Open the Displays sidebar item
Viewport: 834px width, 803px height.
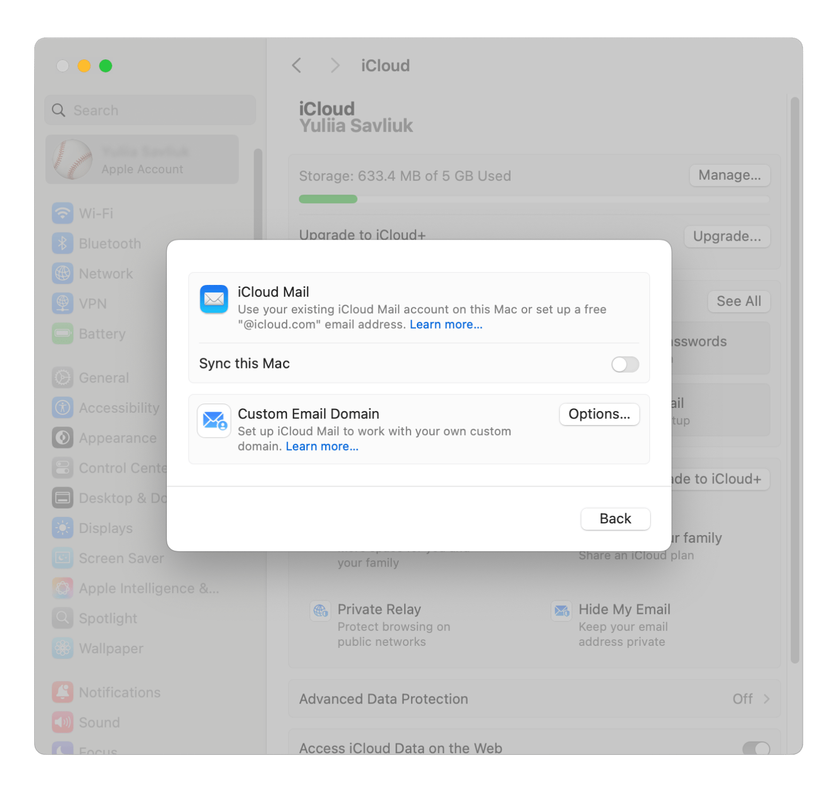(142, 528)
